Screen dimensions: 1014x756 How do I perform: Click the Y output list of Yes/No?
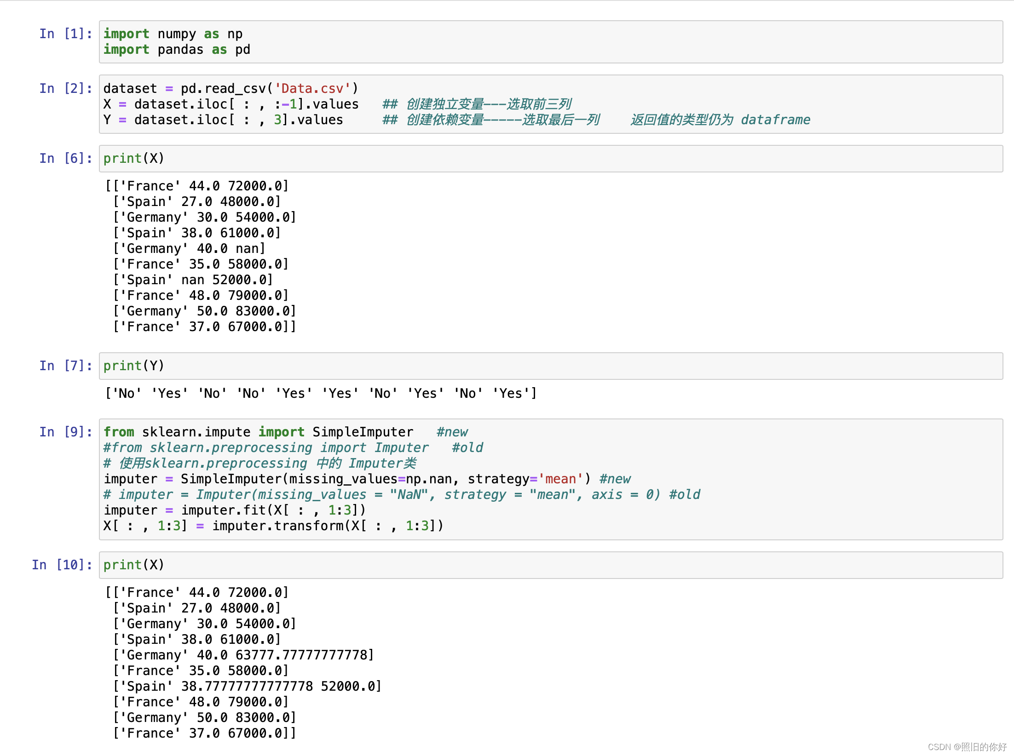coord(321,394)
